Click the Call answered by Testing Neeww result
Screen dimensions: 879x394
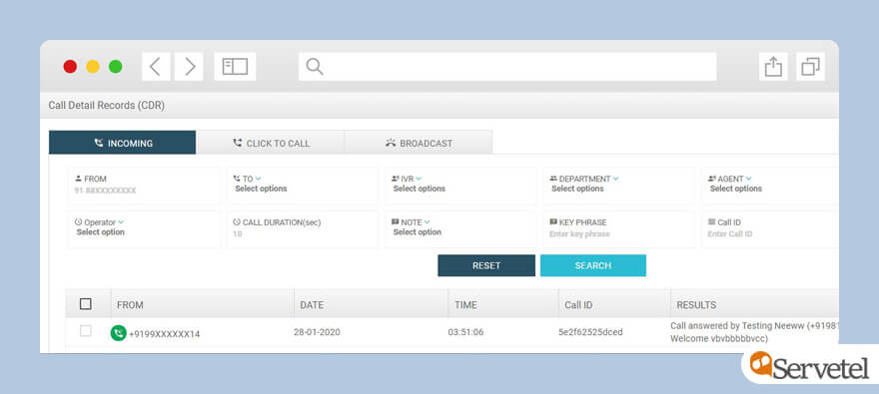754,332
